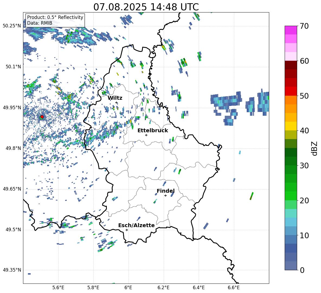This screenshot has height=293, width=321.
Task: Click the 20 tick on the colorbar
Action: pos(304,200)
